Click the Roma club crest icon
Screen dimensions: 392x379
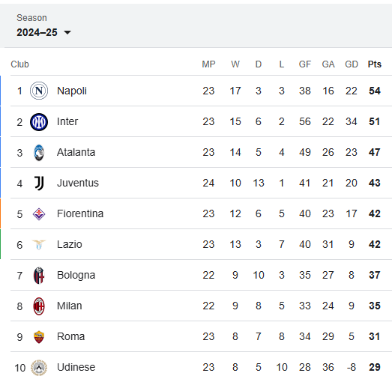coord(39,337)
